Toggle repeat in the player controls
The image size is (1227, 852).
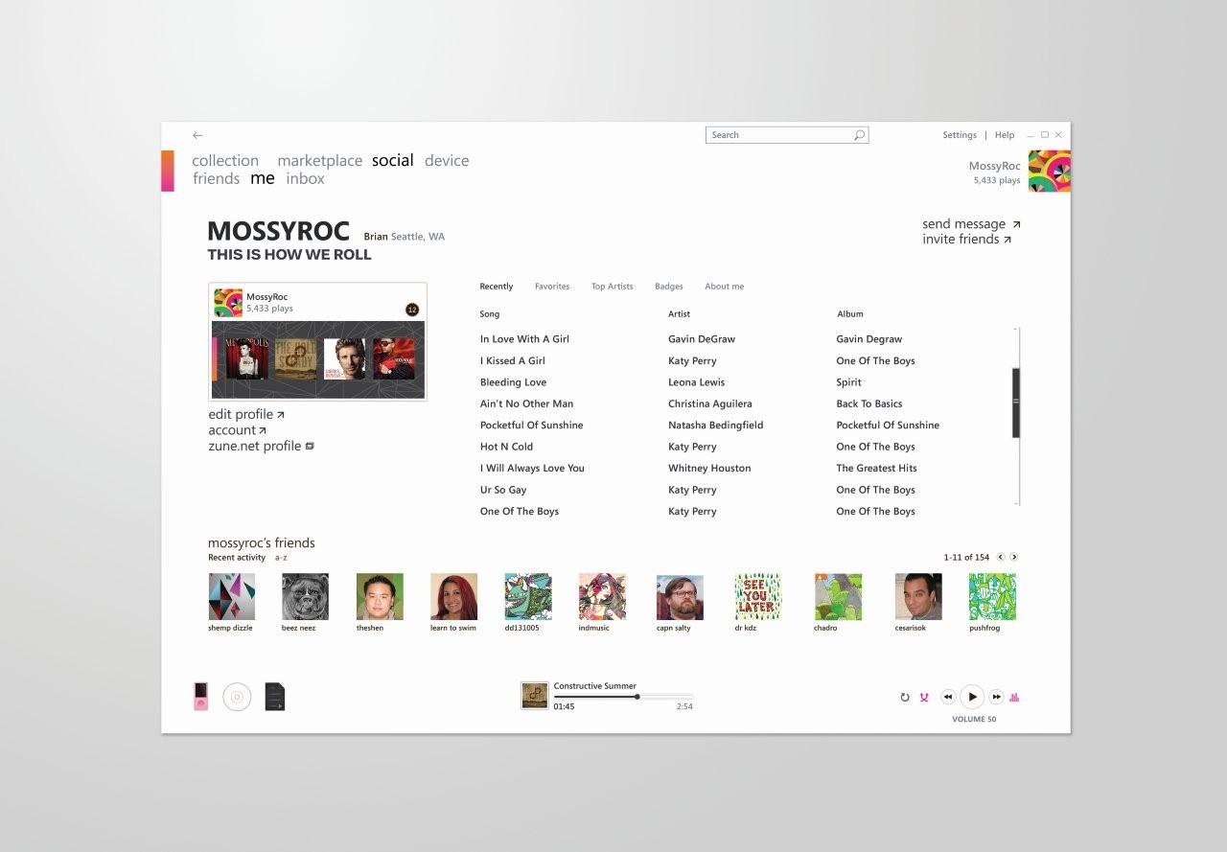tap(904, 698)
